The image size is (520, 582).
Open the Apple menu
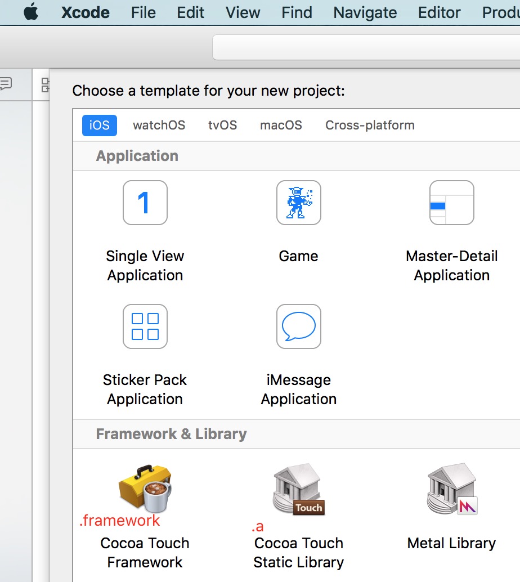click(31, 12)
